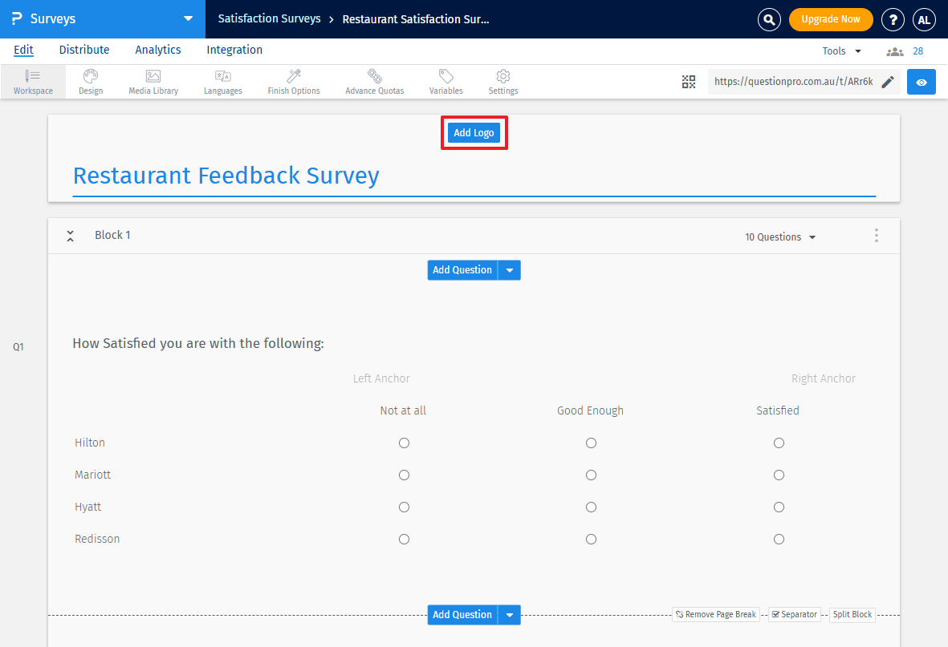Open the survey Variables panel
This screenshot has height=647, width=948.
click(x=446, y=81)
